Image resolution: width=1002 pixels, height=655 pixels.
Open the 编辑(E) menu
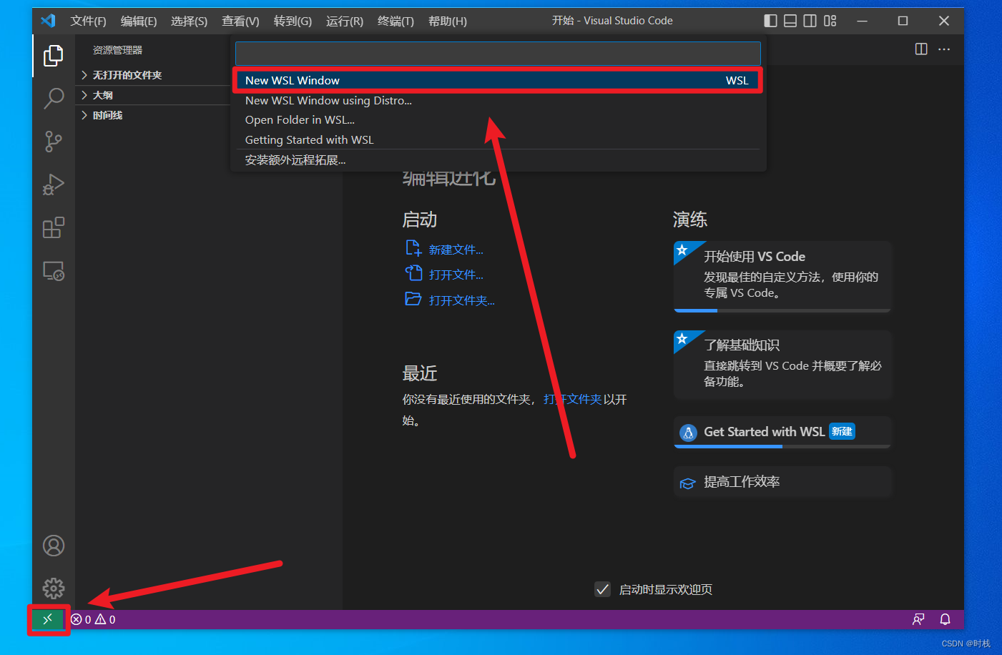pyautogui.click(x=139, y=21)
